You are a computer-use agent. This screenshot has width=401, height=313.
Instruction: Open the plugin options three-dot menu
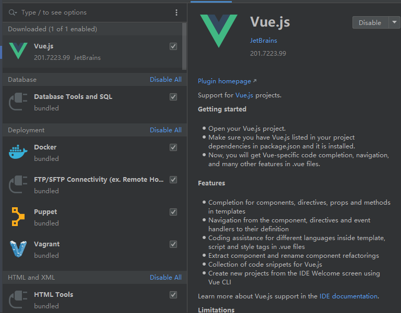pos(176,12)
